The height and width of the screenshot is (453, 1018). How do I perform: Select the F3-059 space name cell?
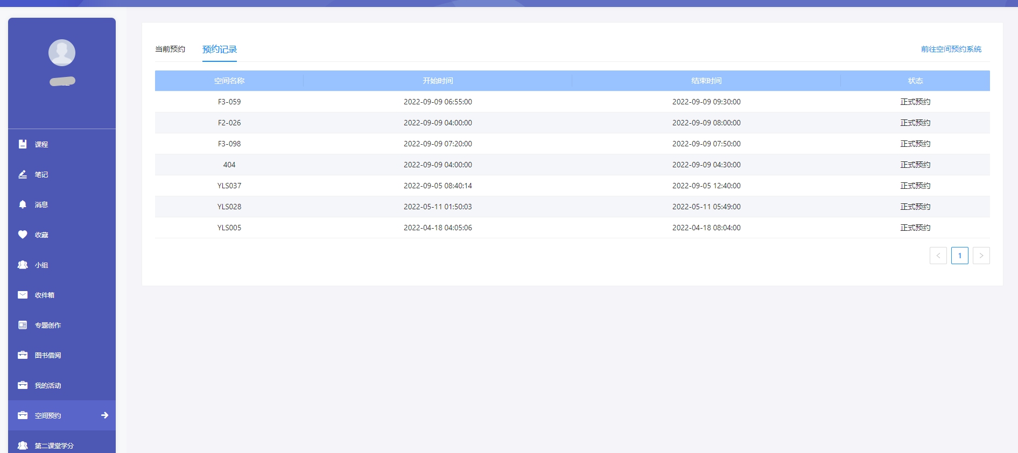pyautogui.click(x=229, y=102)
